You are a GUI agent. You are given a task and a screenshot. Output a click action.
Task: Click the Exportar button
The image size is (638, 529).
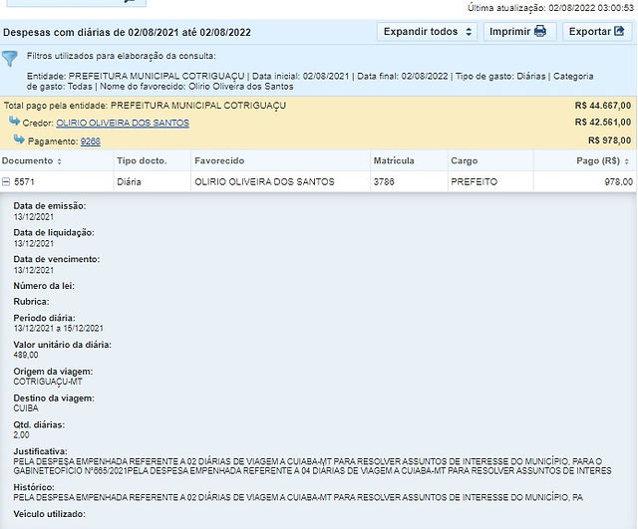[597, 32]
